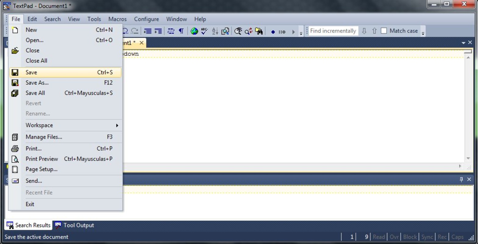Open find toolbar overflow options arrow

coord(423,33)
